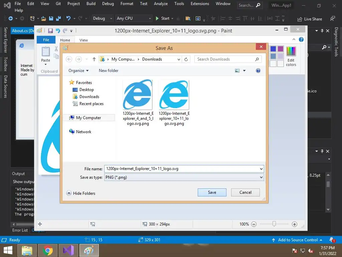Click the Paint quick access undo icon

point(58,31)
